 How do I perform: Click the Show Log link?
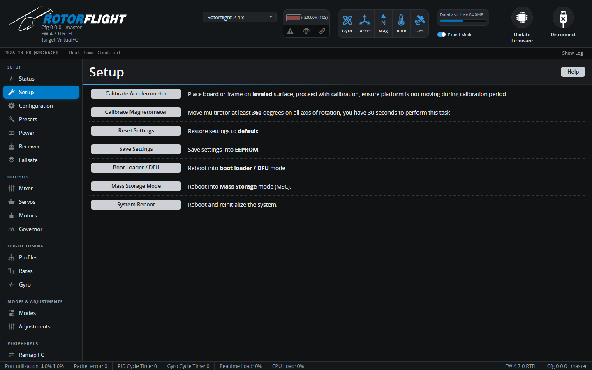click(573, 53)
